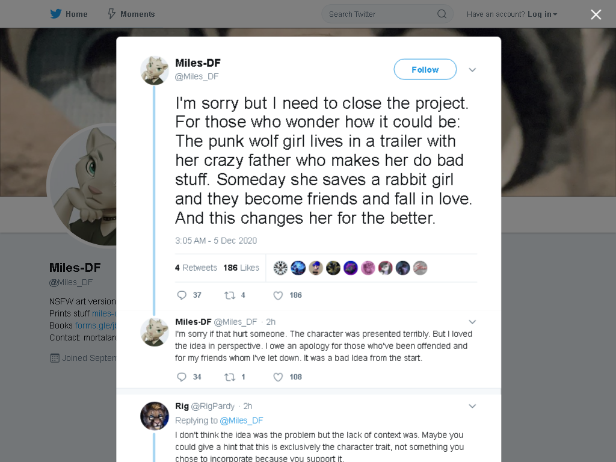Expand the main tweet options chevron
Image resolution: width=616 pixels, height=462 pixels.
(472, 70)
